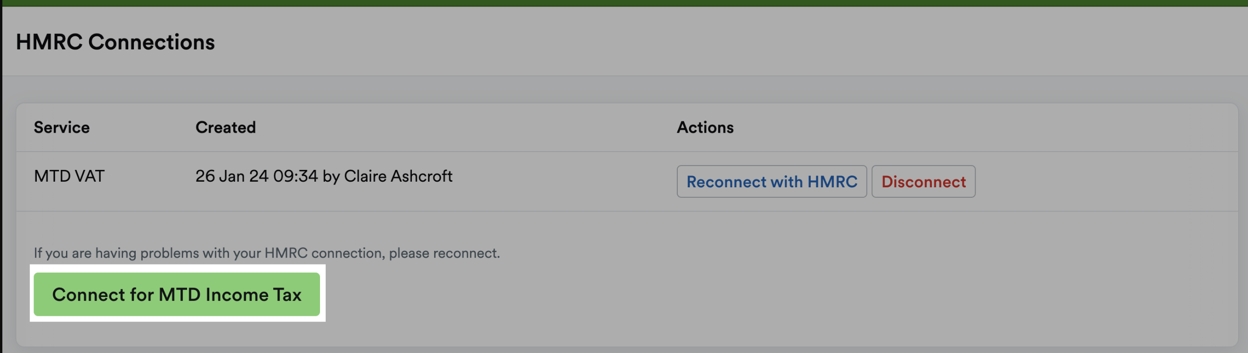Screen dimensions: 1248x353
Task: Disconnect the MTD VAT connection
Action: point(923,182)
